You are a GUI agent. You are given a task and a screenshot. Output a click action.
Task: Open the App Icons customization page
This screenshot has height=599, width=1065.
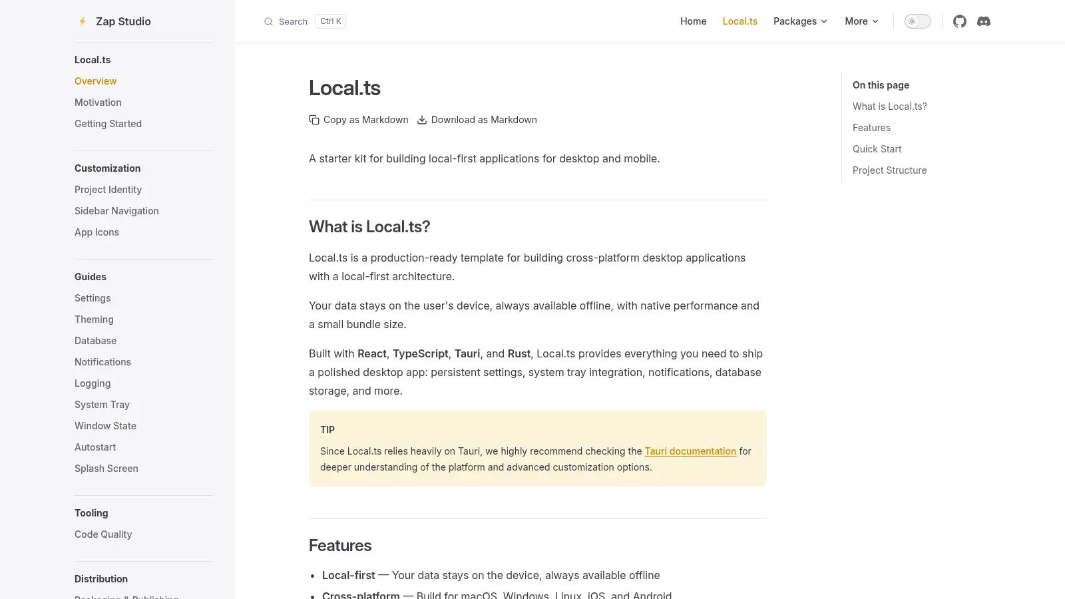[x=97, y=232]
